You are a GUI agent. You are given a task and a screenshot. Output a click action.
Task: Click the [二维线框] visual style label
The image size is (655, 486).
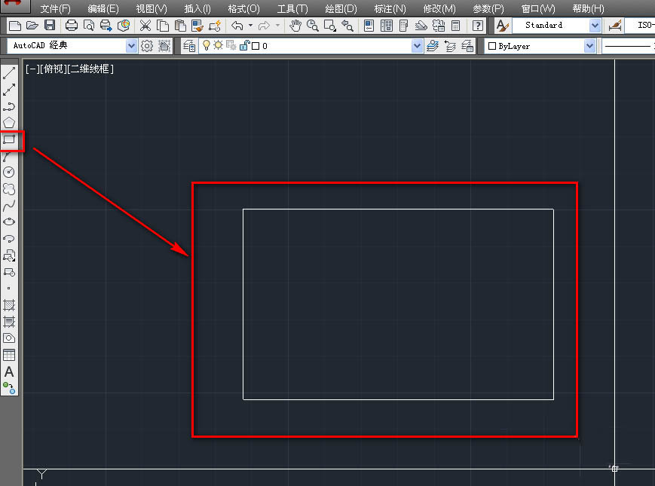[x=90, y=69]
